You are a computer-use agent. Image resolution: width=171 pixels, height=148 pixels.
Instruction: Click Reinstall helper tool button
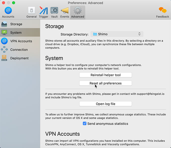click(106, 75)
